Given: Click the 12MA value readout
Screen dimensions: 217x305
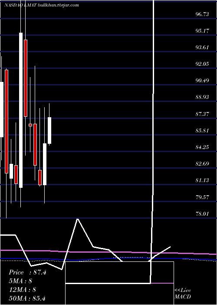Looking at the screenshot, I should 22,290.
